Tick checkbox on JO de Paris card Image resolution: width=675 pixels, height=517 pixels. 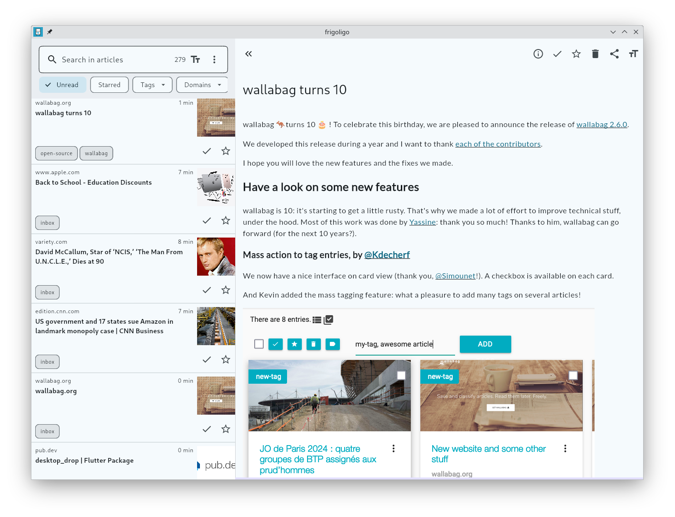(x=401, y=375)
